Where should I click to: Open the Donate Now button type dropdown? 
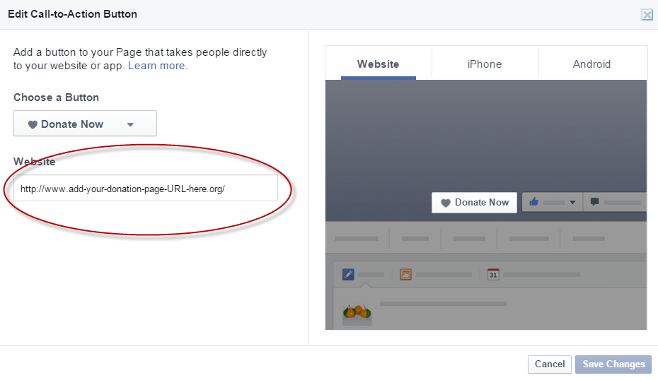[85, 124]
